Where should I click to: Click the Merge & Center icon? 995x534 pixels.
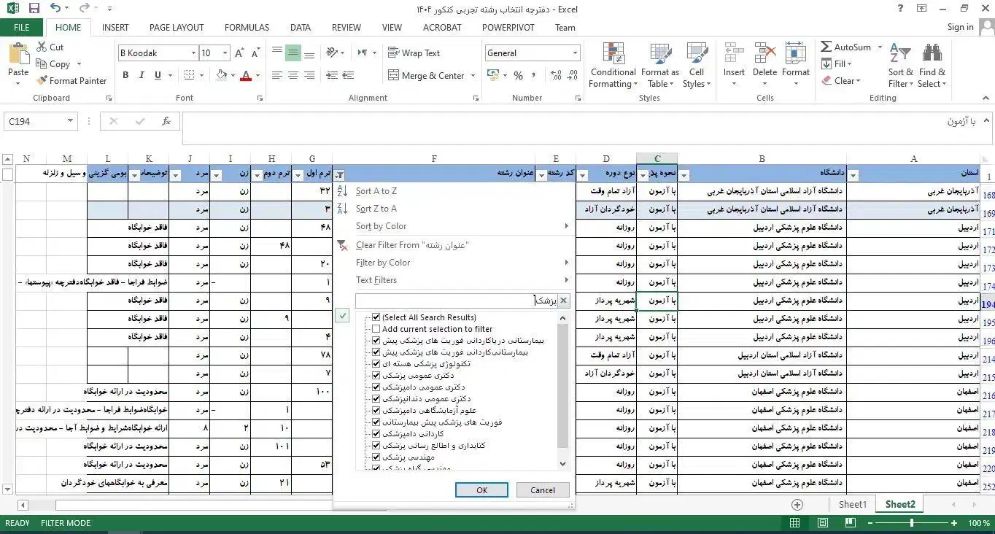click(392, 75)
